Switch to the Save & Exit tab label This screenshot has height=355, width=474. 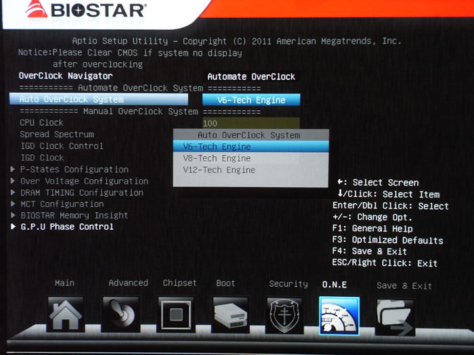point(404,285)
